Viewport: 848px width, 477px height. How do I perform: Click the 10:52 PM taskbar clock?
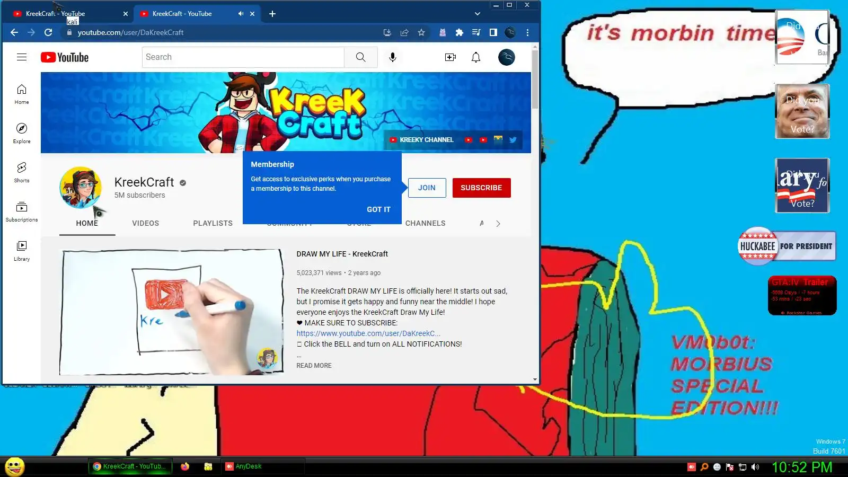coord(802,467)
